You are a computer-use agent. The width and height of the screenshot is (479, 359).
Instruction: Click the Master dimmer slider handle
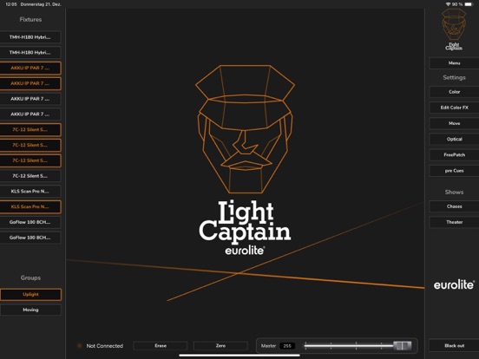coord(402,346)
